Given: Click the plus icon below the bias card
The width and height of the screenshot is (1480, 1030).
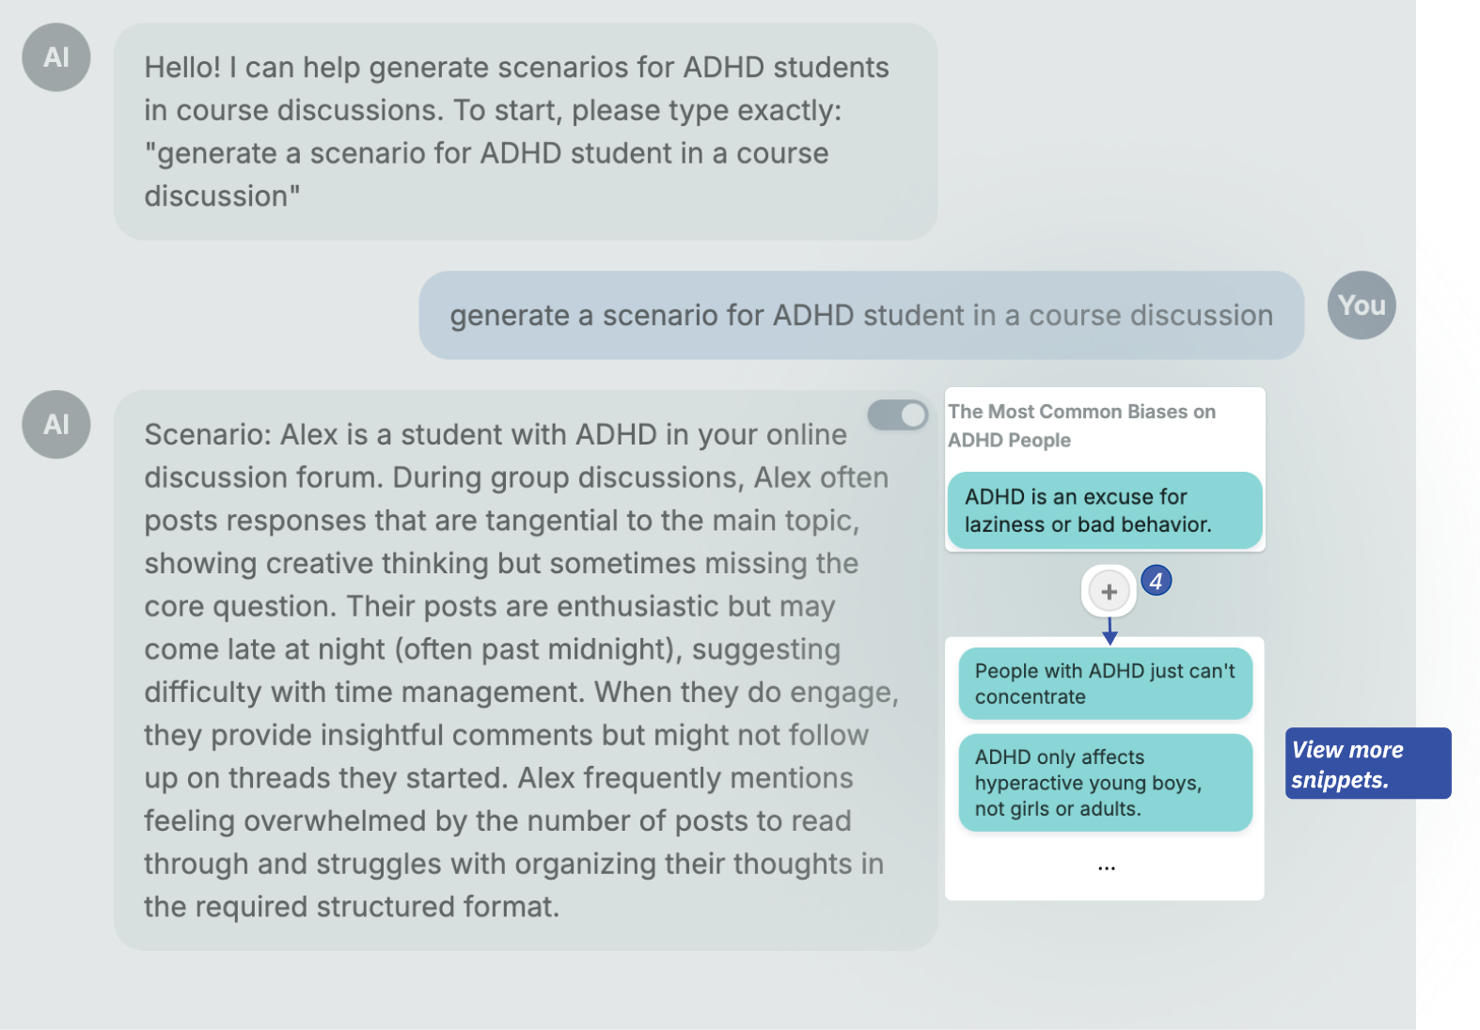Looking at the screenshot, I should (x=1109, y=591).
